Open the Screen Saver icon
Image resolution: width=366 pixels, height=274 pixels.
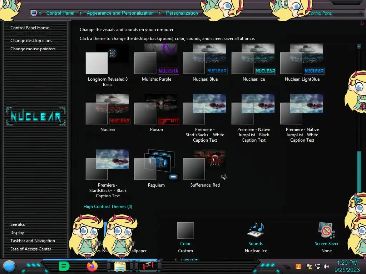click(326, 230)
